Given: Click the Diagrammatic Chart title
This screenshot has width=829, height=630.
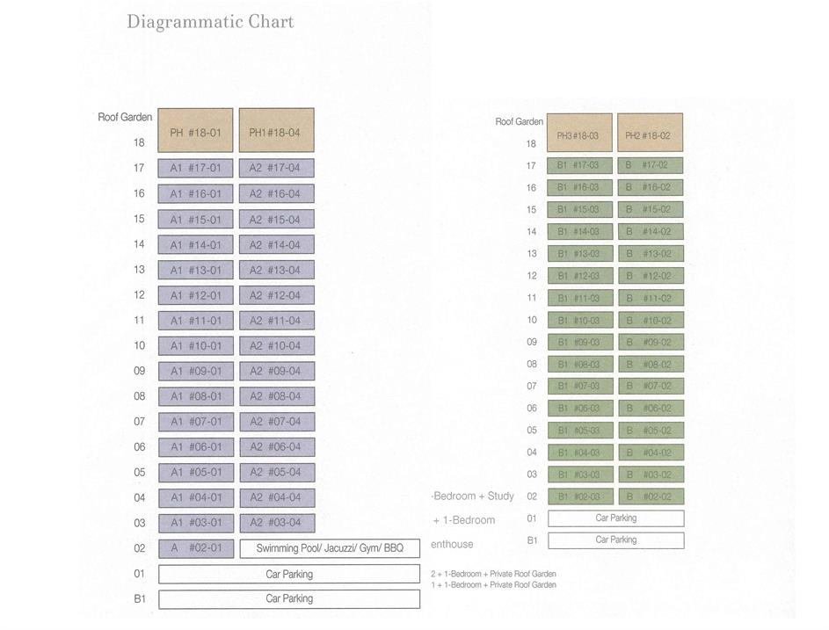Looking at the screenshot, I should point(210,22).
